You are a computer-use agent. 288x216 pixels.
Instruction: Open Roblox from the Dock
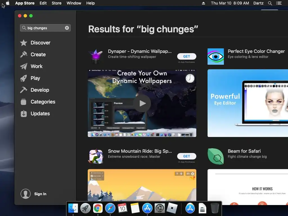172,208
